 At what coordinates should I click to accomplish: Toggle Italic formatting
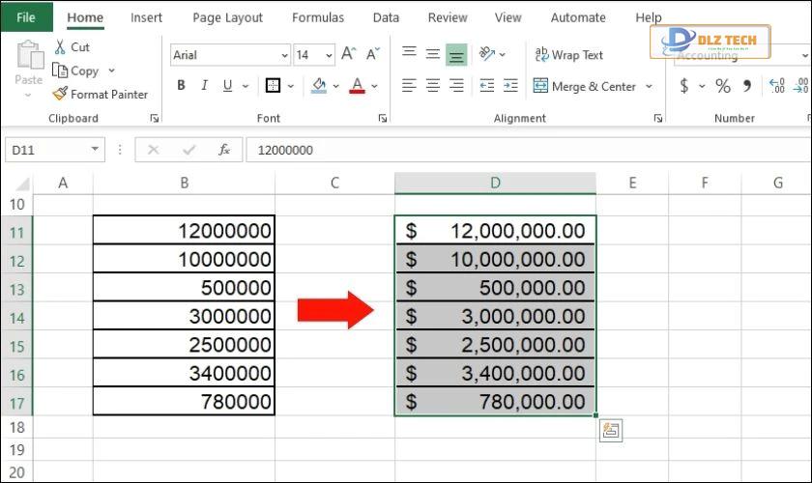tap(204, 85)
